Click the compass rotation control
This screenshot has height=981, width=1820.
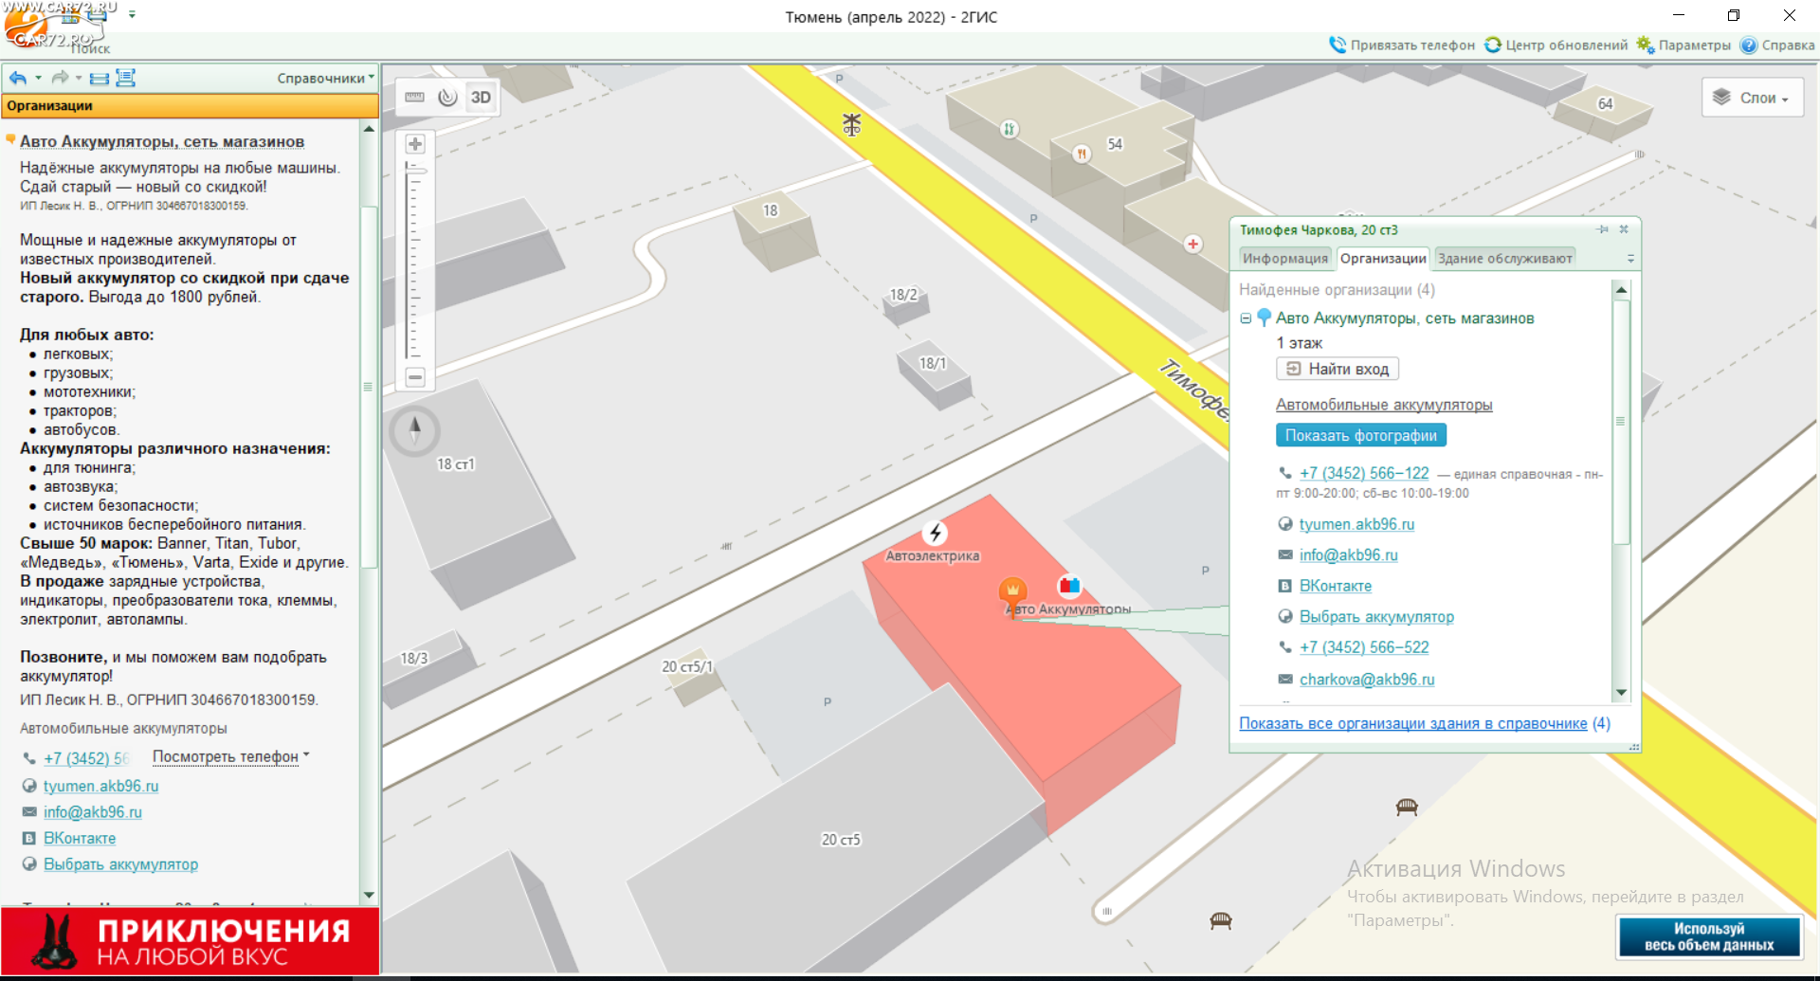(414, 430)
